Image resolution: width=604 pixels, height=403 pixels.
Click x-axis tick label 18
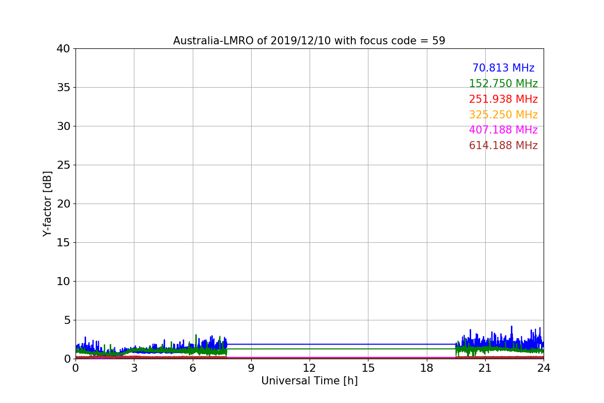427,368
